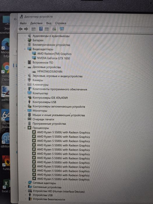Screen dimensions: 153x204
Task: Expand the Сетевые адаптеры node
Action: 25,183
